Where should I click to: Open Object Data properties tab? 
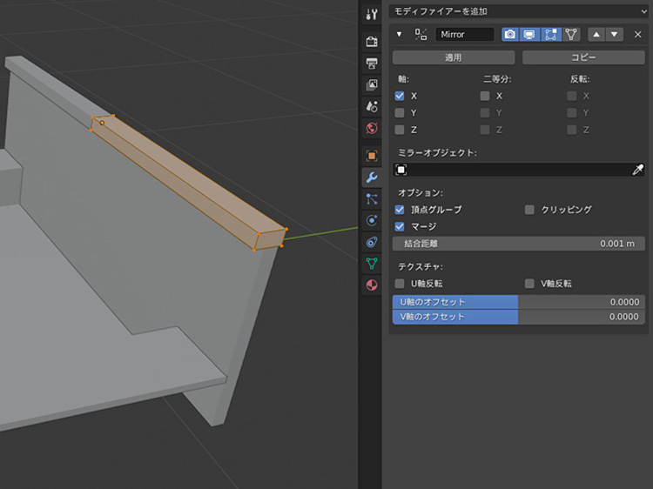372,263
